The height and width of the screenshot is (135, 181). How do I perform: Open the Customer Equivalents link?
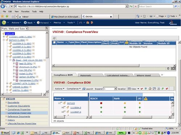click(x=18, y=106)
